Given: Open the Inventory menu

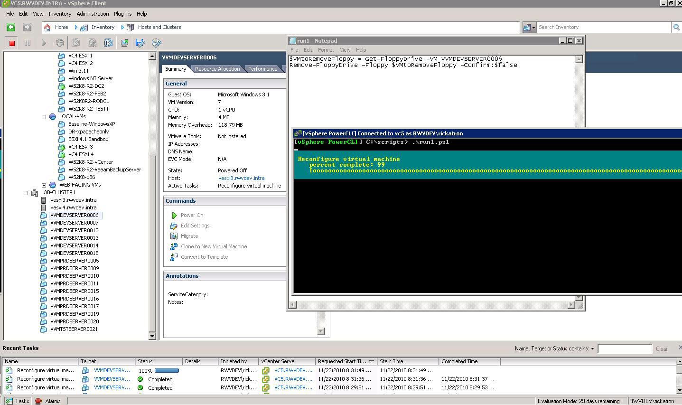Looking at the screenshot, I should 60,14.
